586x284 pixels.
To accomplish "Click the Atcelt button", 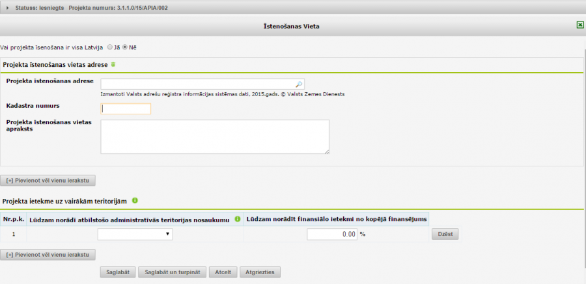I will coord(223,272).
